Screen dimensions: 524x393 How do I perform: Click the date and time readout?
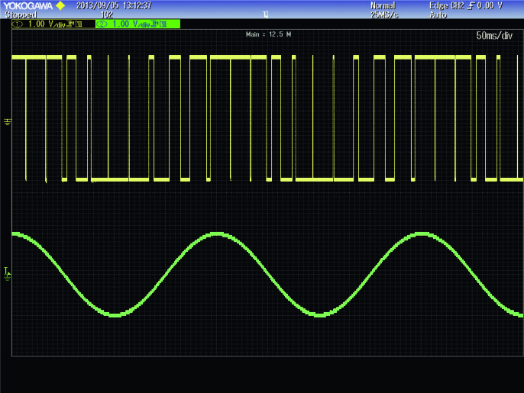114,5
